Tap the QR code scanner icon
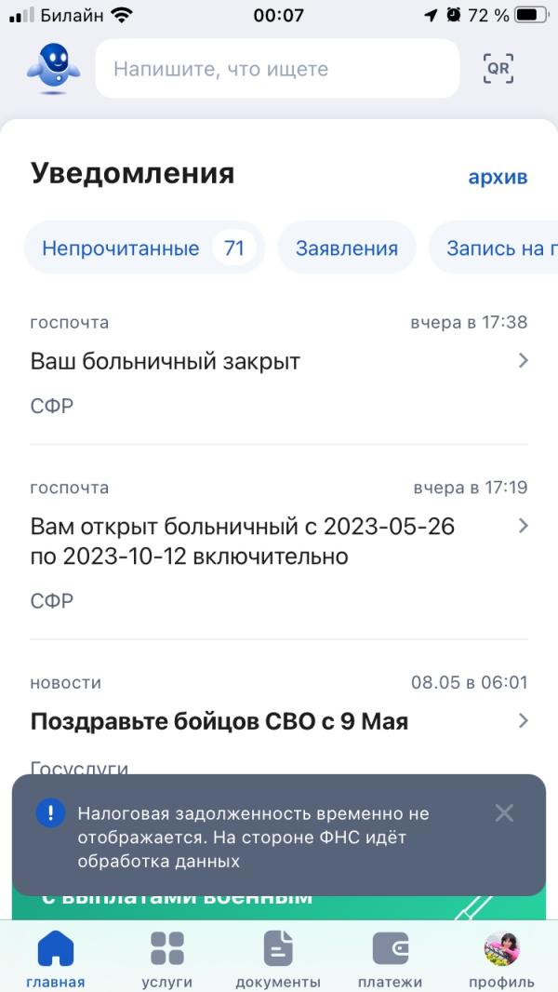Viewport: 558px width, 992px height. tap(498, 68)
